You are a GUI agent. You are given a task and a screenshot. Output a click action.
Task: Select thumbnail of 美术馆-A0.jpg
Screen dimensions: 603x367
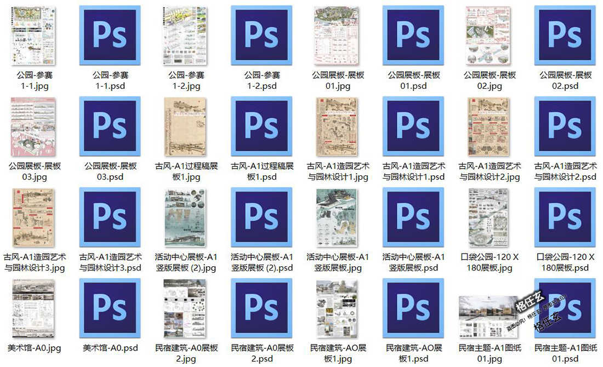[x=33, y=308]
